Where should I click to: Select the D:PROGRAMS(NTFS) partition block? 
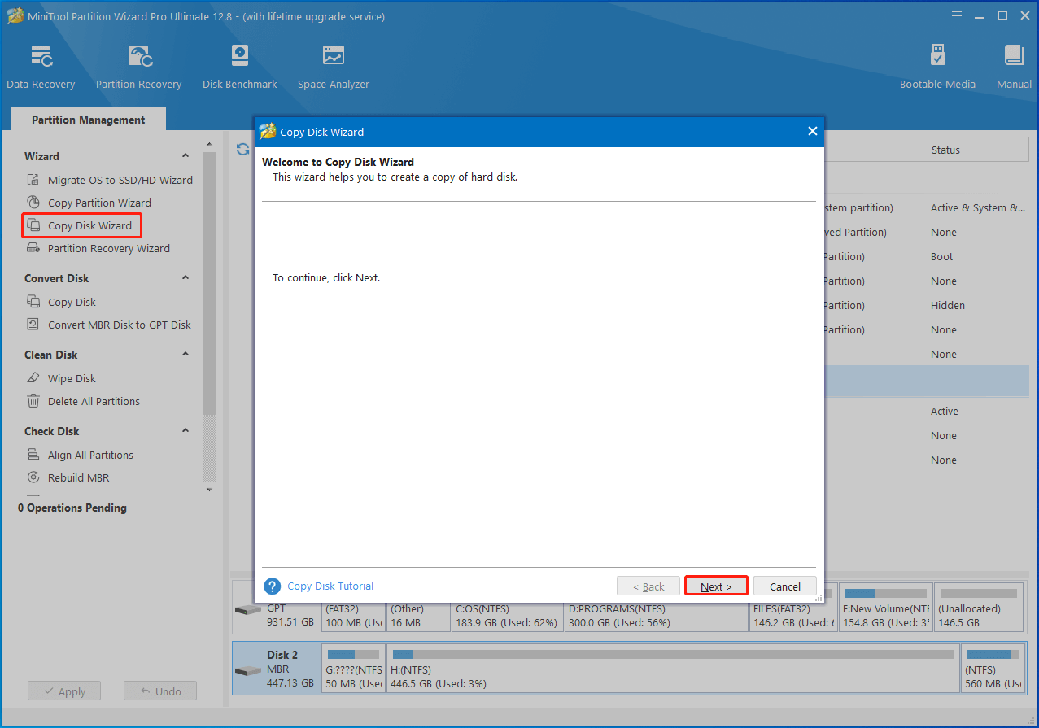point(656,616)
